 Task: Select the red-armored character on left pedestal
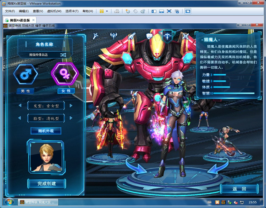(111, 134)
